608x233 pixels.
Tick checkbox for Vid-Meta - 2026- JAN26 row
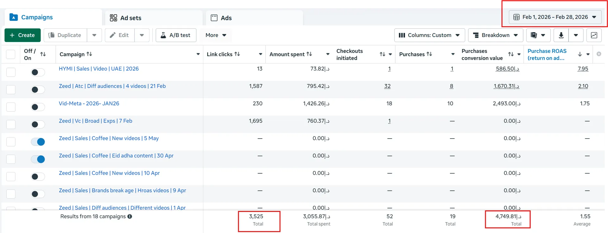[x=11, y=107]
